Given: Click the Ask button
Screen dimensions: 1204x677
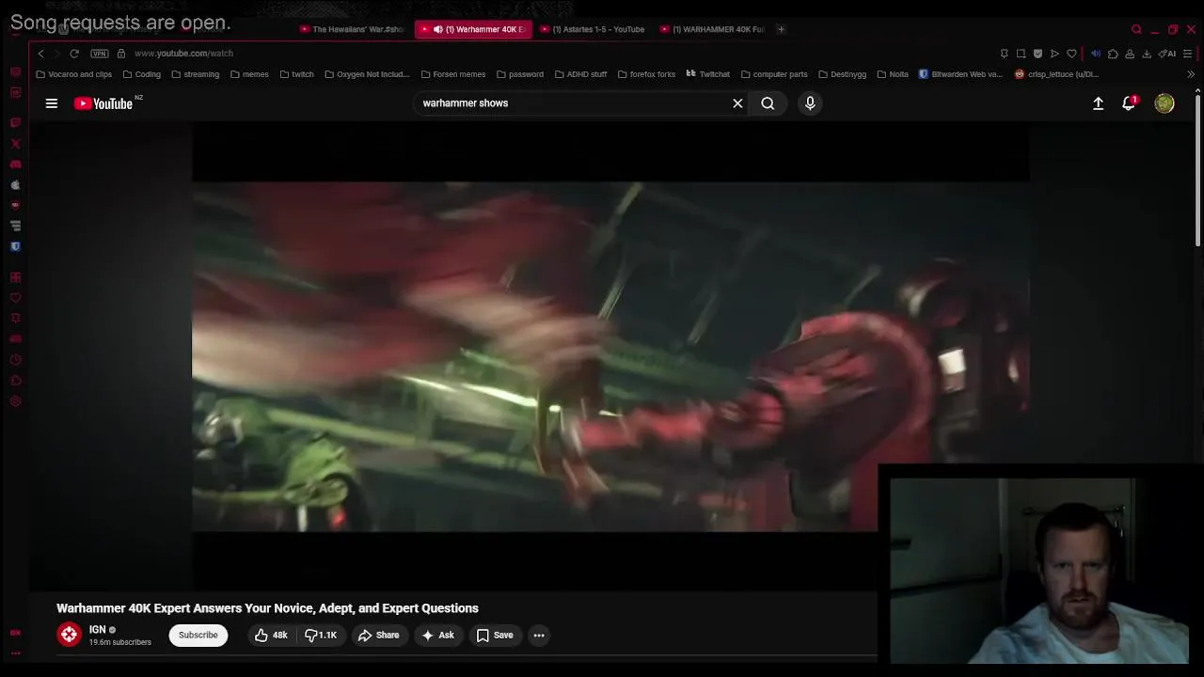Looking at the screenshot, I should point(437,635).
